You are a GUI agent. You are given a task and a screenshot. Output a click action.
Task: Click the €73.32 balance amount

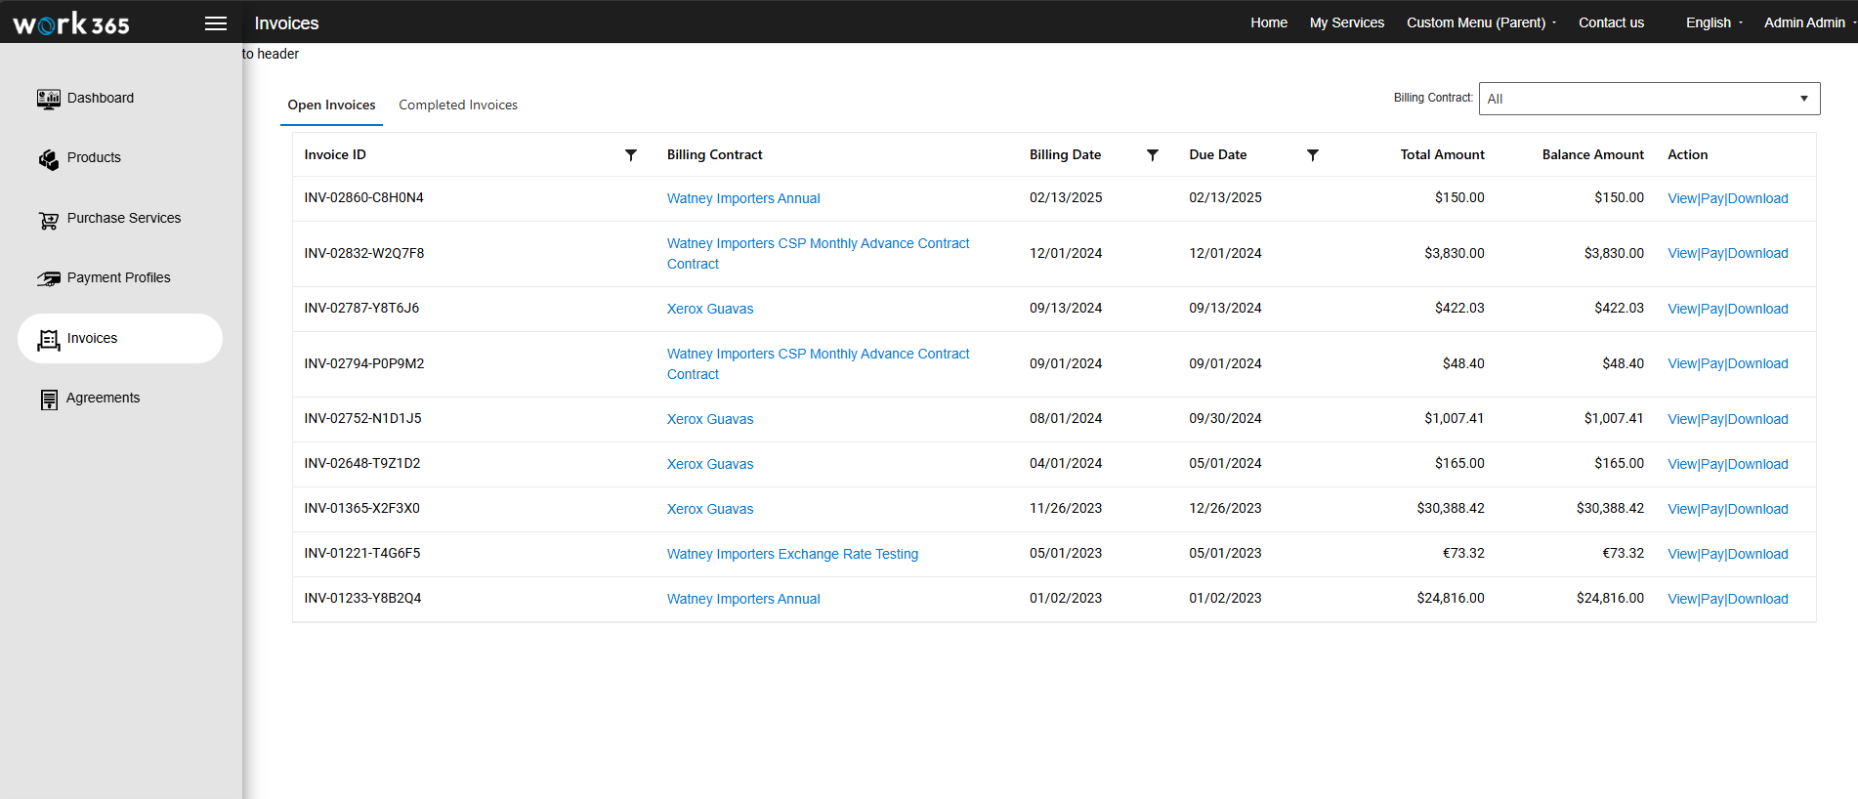pos(1623,553)
